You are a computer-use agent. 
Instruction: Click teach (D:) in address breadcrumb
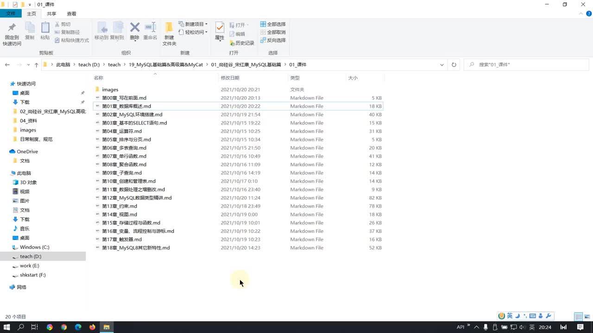(x=89, y=65)
